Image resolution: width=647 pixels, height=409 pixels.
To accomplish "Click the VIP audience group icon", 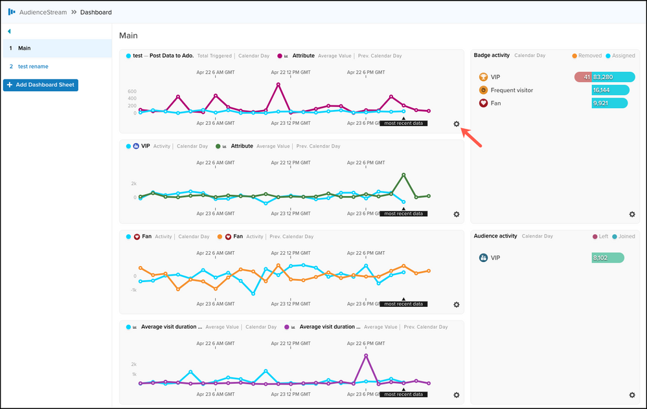I will tap(483, 258).
